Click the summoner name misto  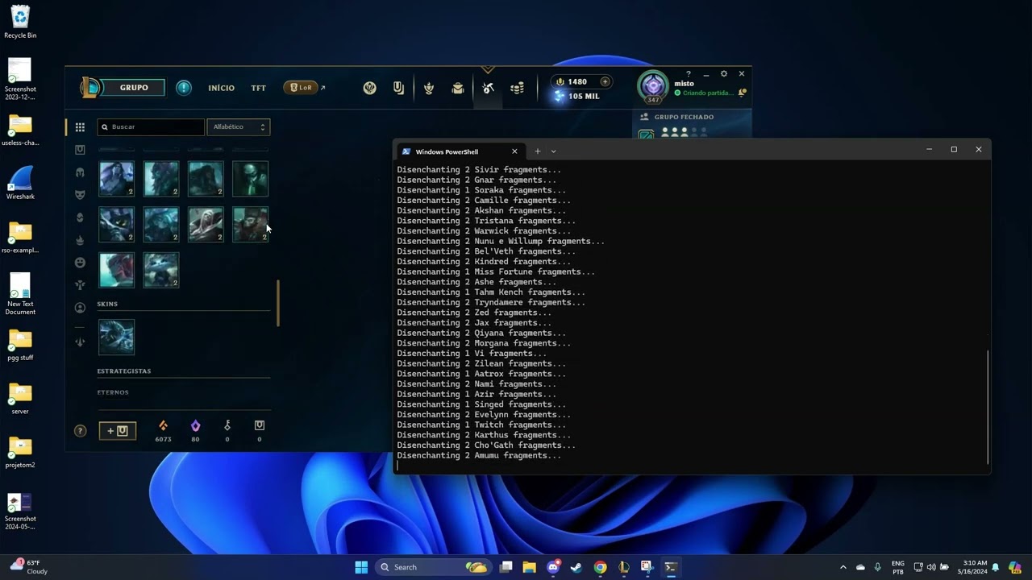[x=684, y=83]
